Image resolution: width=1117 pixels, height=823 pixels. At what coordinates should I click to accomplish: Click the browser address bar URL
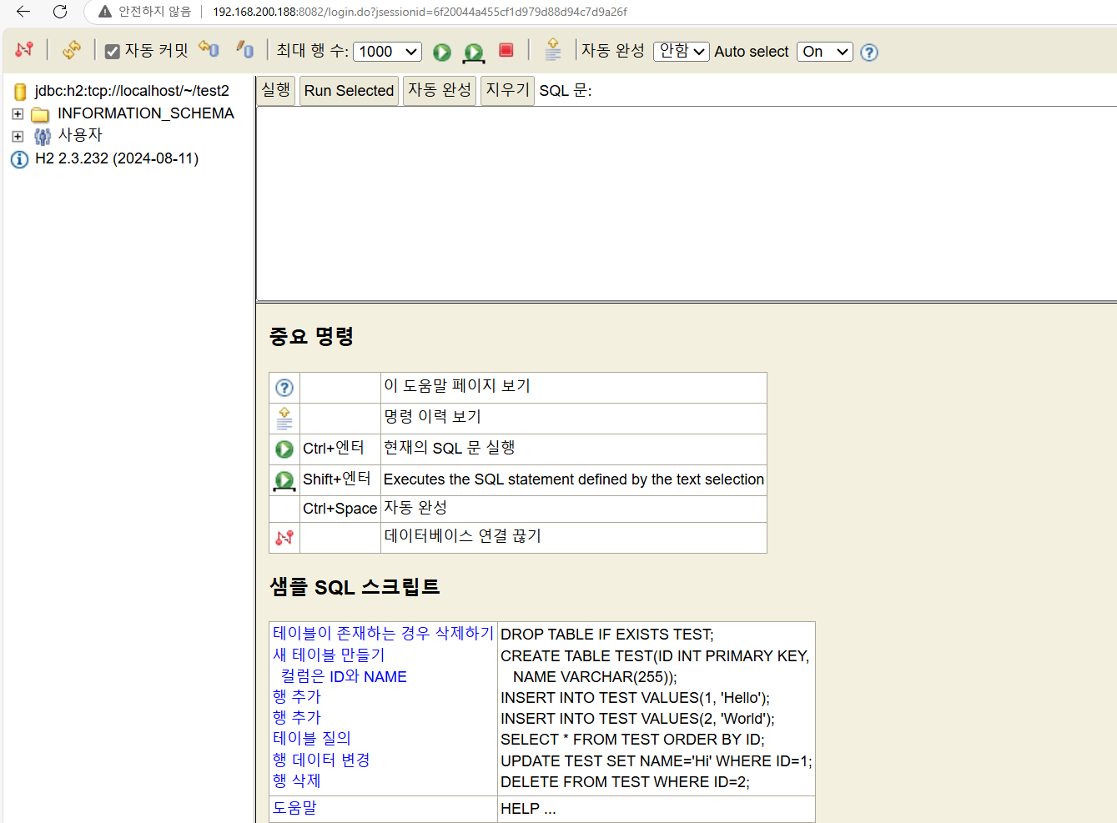pos(420,12)
